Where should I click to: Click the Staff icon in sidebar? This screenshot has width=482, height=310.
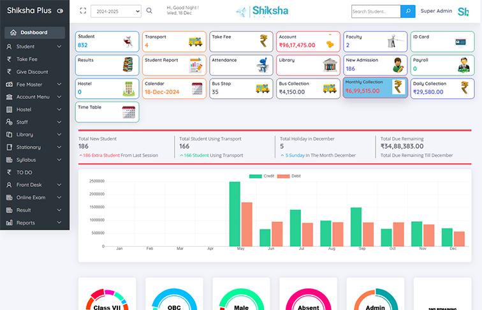pyautogui.click(x=9, y=122)
